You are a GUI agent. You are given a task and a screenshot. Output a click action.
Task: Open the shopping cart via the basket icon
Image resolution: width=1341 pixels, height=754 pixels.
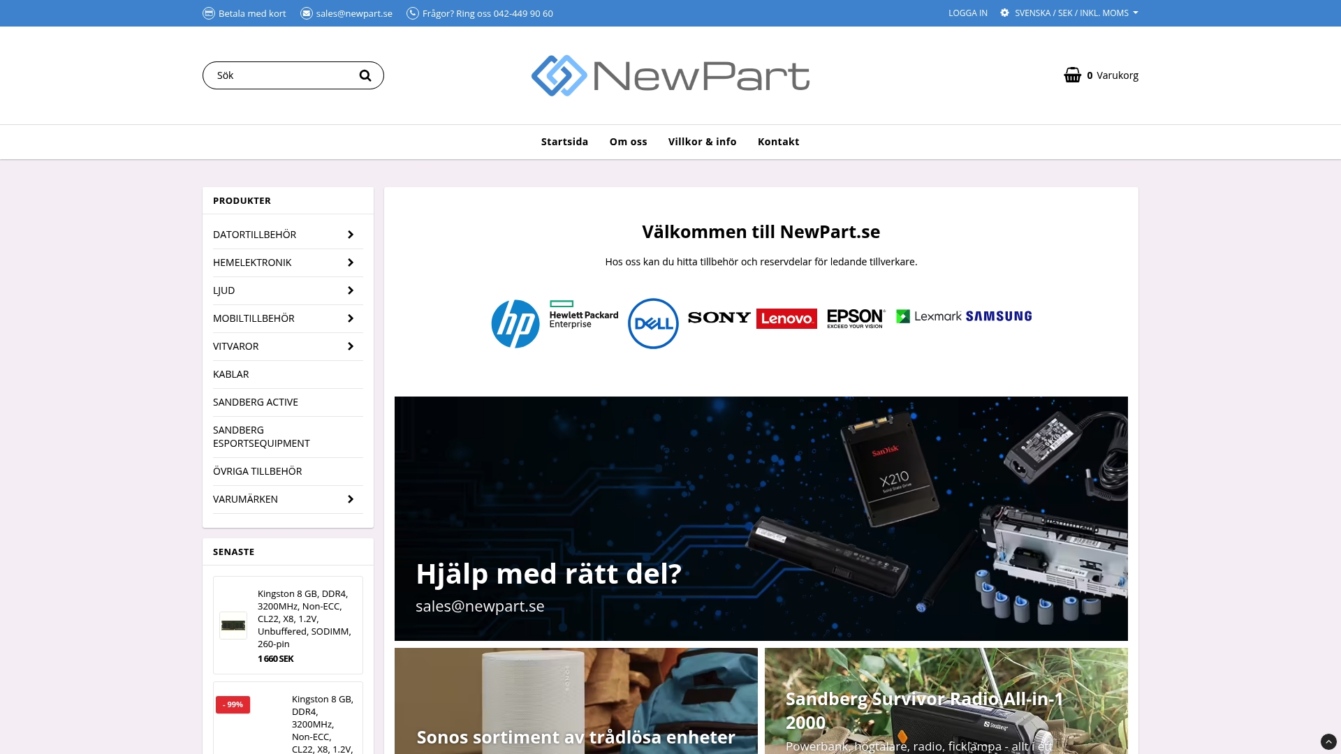1071,75
